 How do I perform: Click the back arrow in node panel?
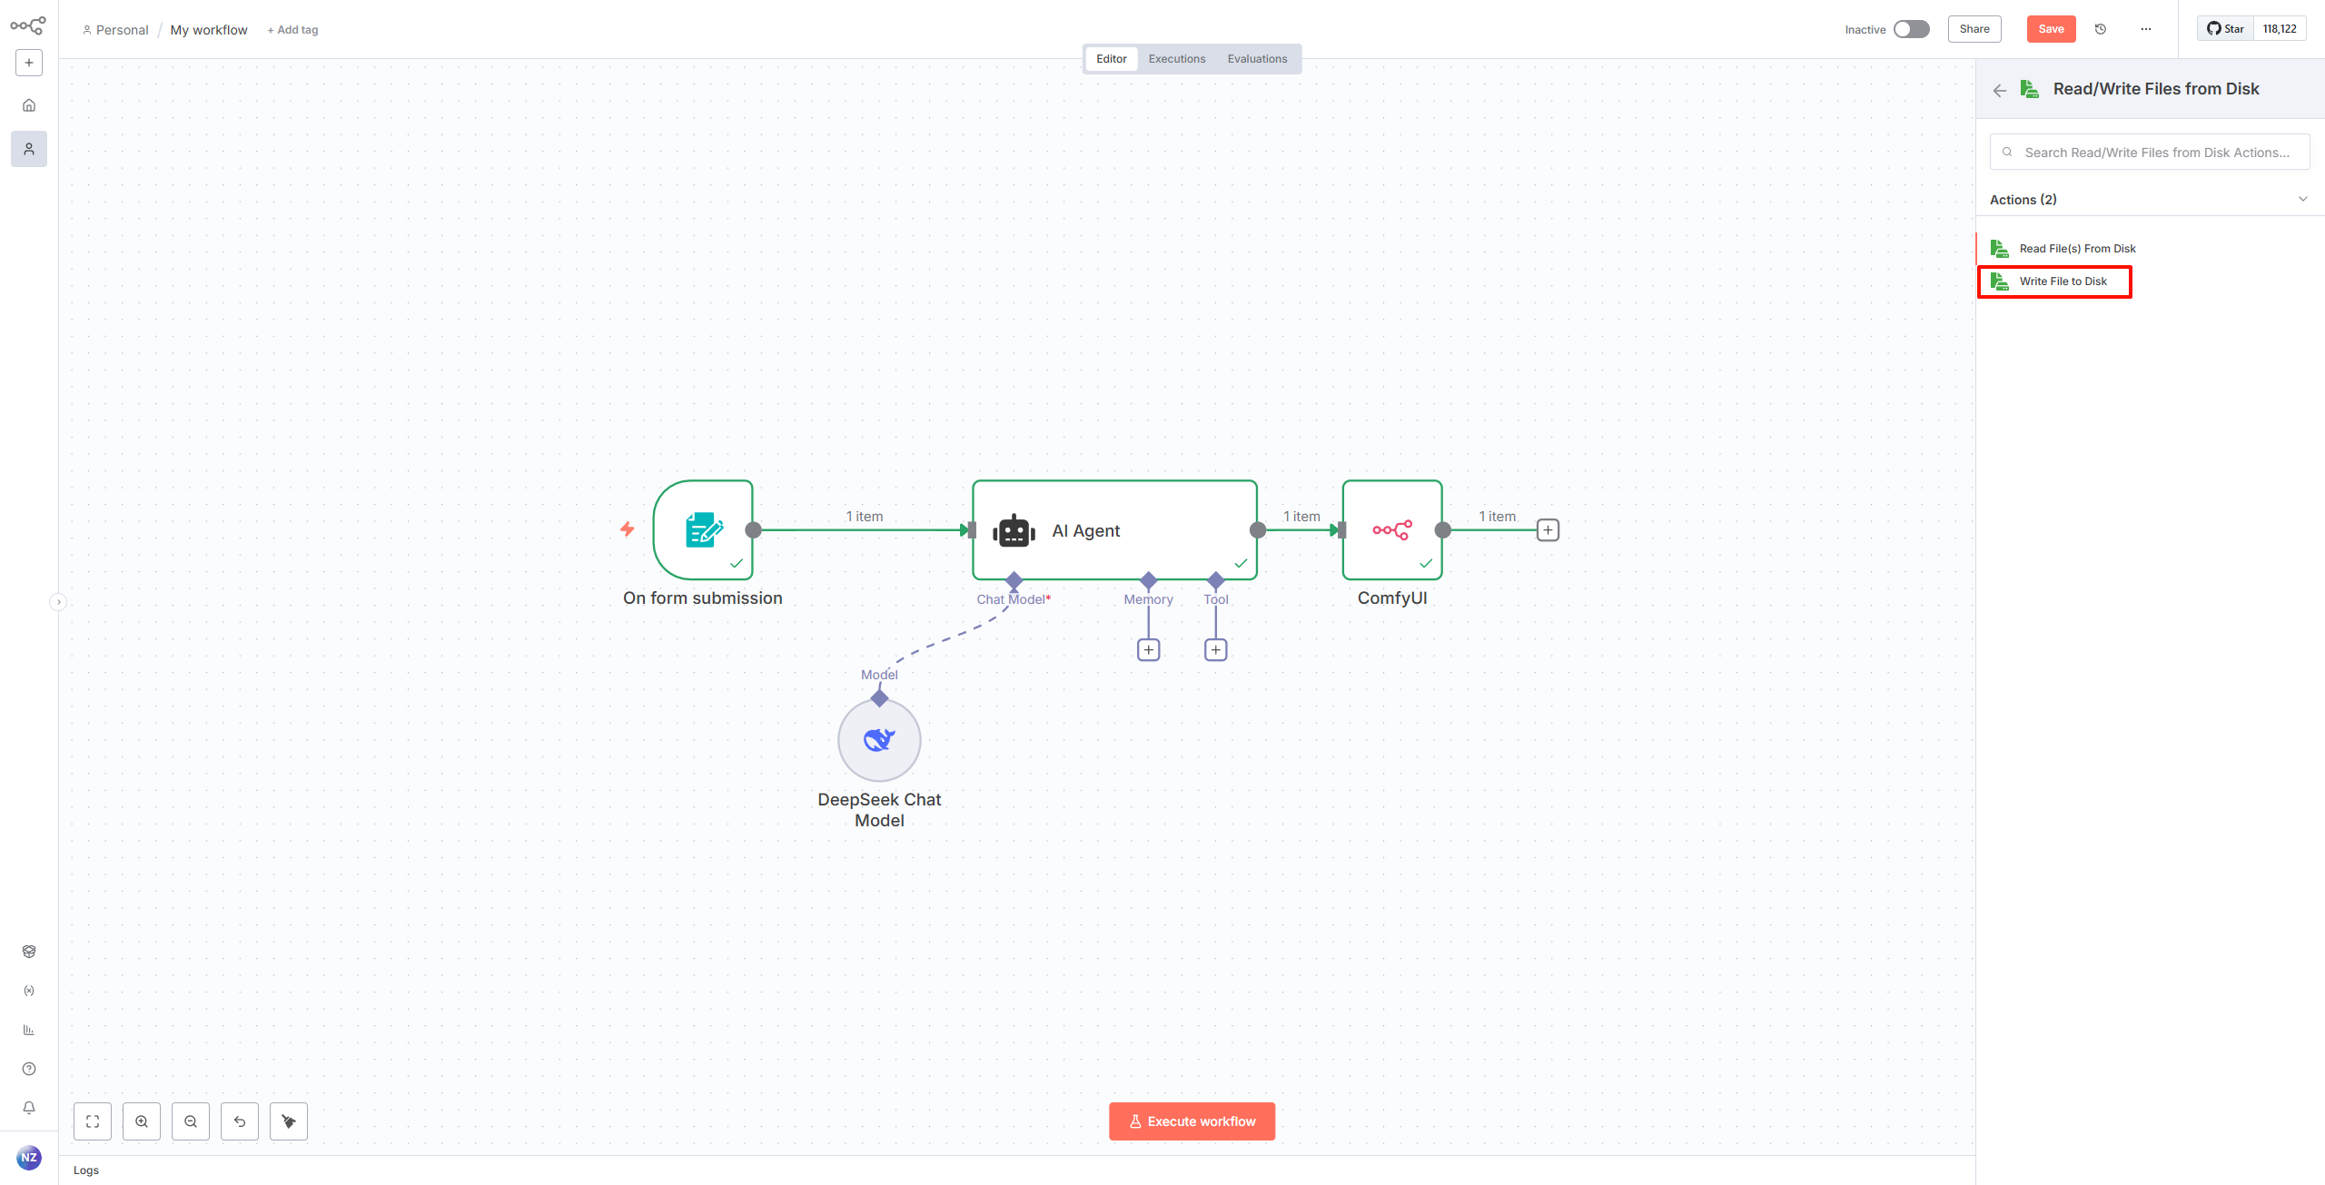2000,90
